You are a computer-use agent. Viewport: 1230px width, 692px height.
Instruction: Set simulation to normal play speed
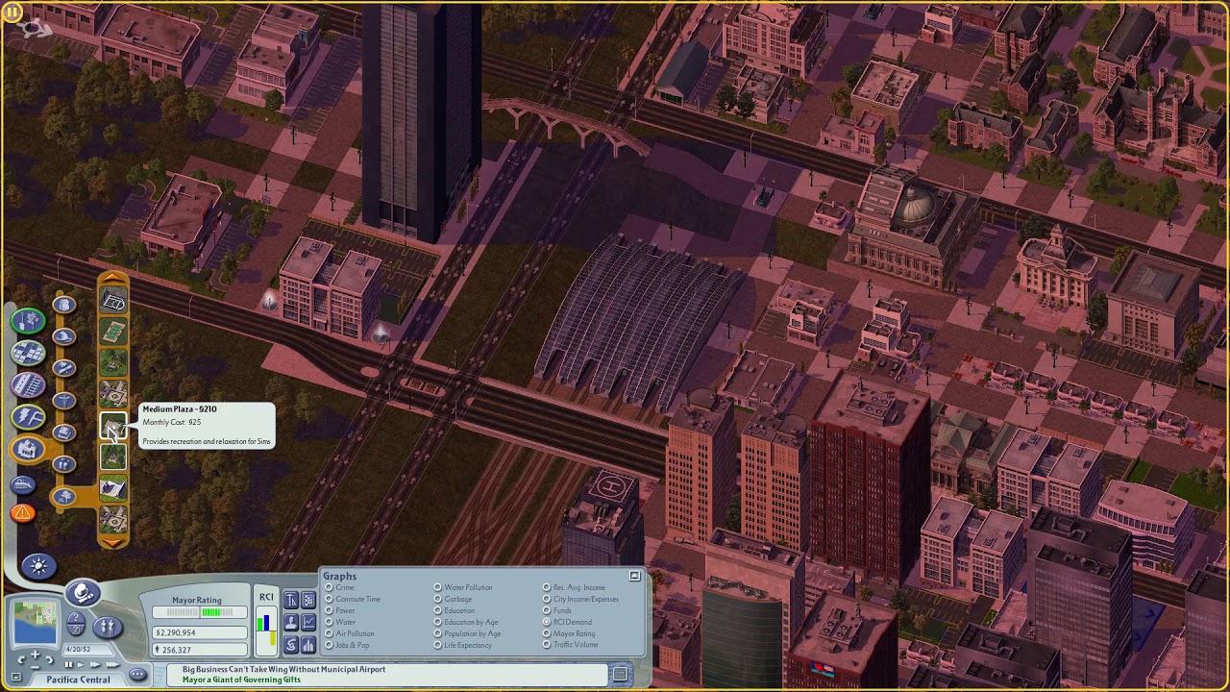coord(81,664)
